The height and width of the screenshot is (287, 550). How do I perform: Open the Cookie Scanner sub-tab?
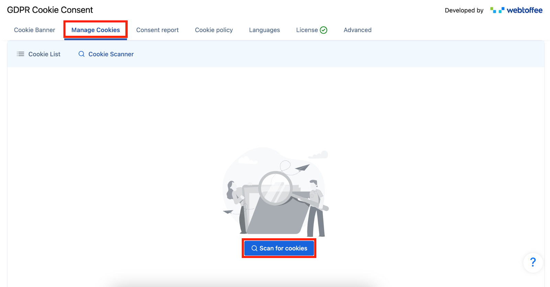coord(106,54)
